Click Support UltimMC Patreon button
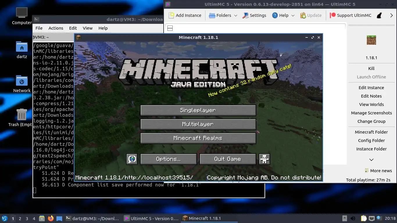 (x=351, y=15)
